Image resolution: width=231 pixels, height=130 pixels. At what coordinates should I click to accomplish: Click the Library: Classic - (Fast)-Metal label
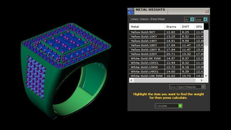coord(148,19)
